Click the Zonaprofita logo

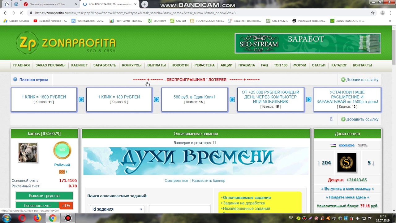(x=66, y=43)
